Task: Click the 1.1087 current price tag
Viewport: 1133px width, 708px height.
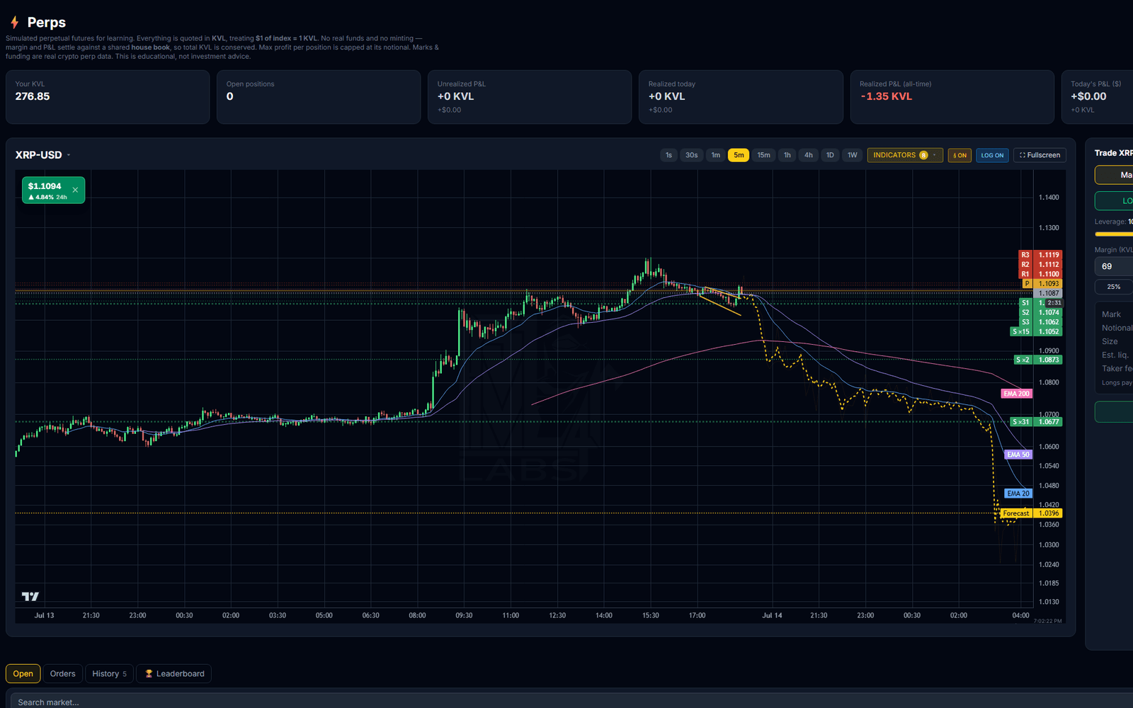Action: [x=1048, y=293]
